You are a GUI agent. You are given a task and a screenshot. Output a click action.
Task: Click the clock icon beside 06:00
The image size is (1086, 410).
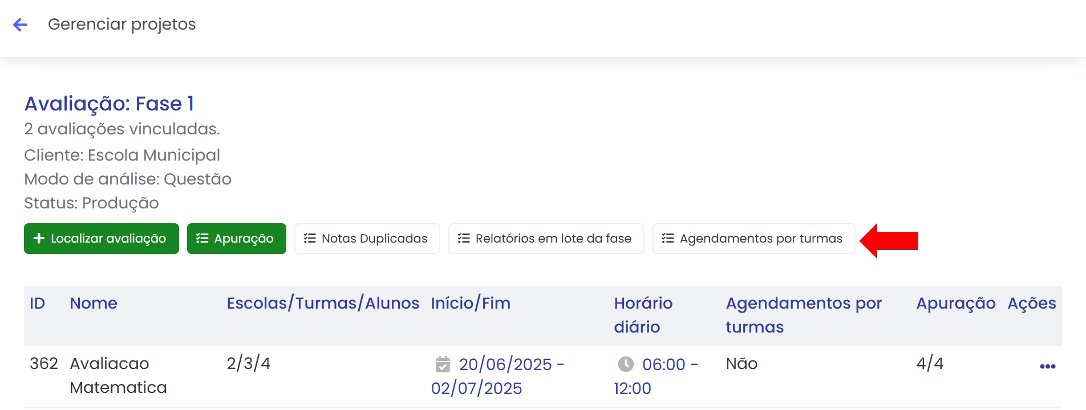pyautogui.click(x=626, y=364)
